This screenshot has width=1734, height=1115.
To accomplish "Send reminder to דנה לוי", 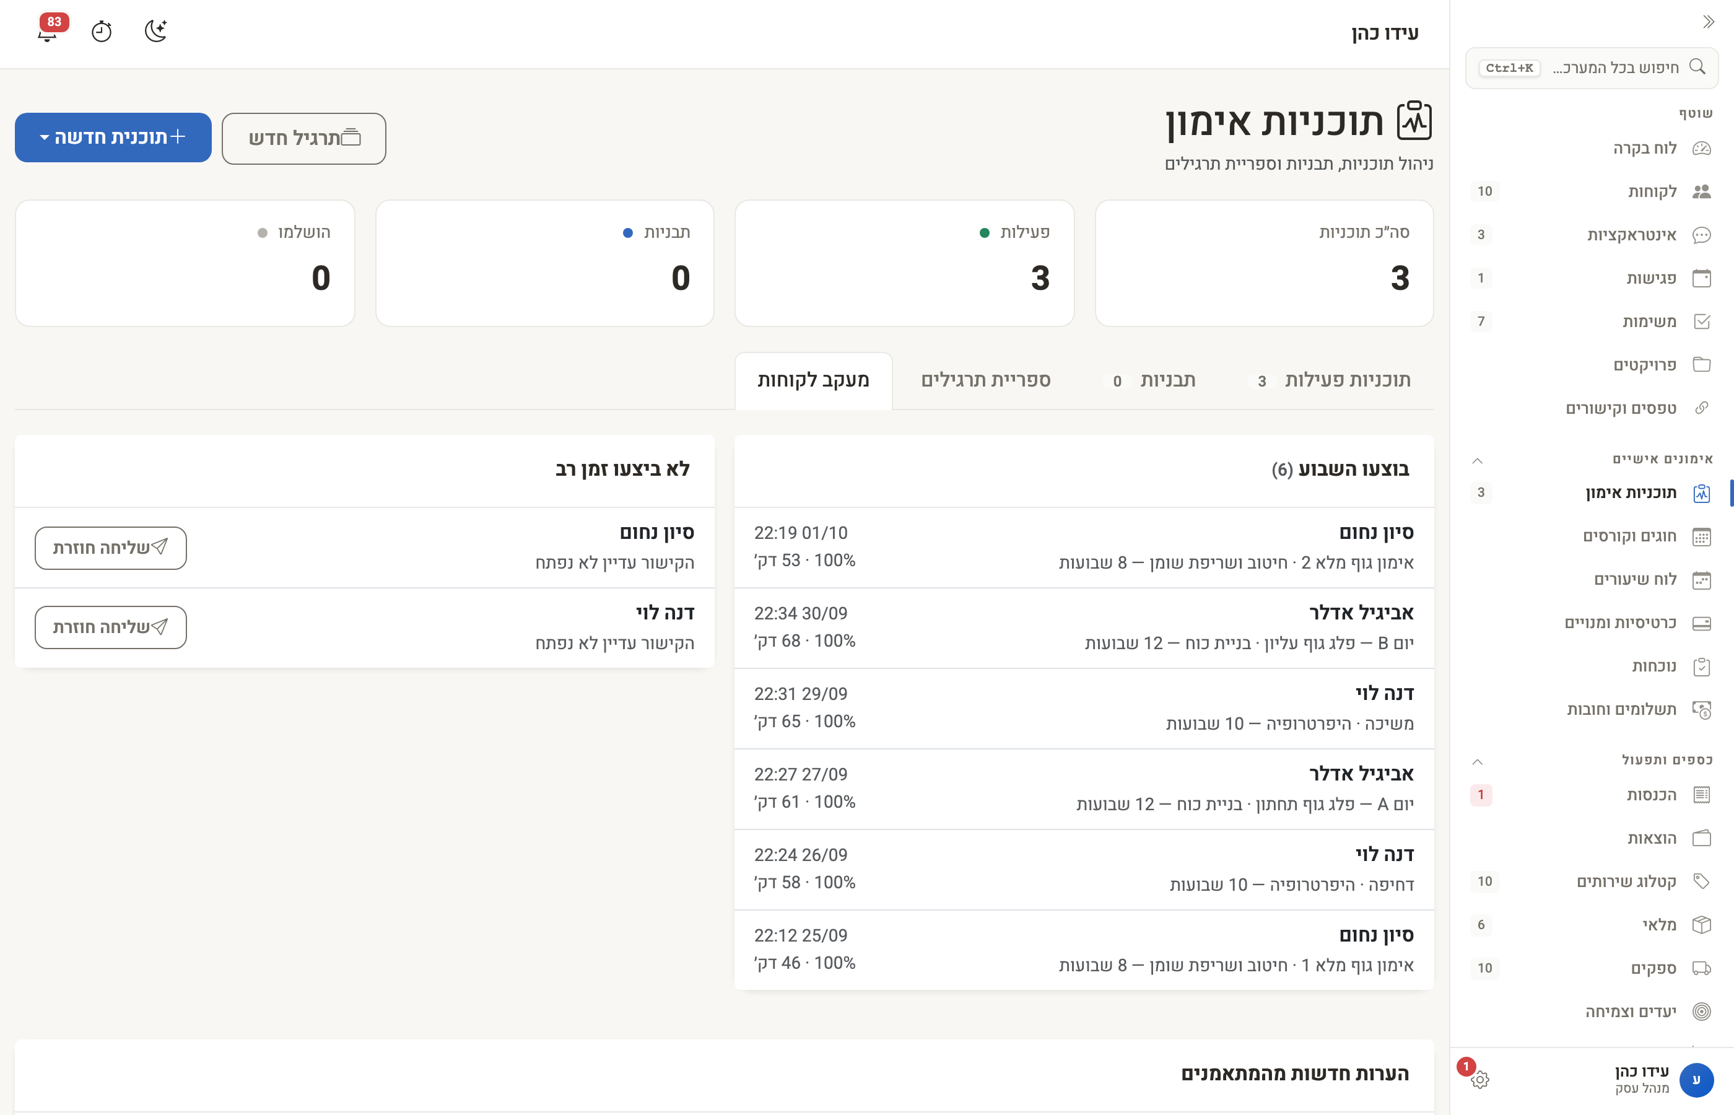I will pos(111,627).
